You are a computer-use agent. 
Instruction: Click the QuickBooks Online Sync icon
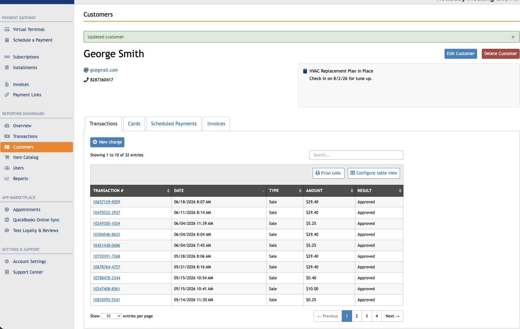click(7, 220)
